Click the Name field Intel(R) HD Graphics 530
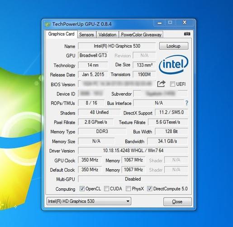The width and height of the screenshot is (233, 227). tap(117, 46)
